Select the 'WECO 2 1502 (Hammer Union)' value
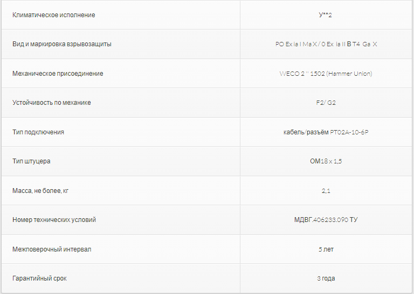 [326, 74]
